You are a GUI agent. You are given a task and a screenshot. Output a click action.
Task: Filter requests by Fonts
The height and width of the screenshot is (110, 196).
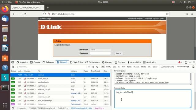pos(129,67)
